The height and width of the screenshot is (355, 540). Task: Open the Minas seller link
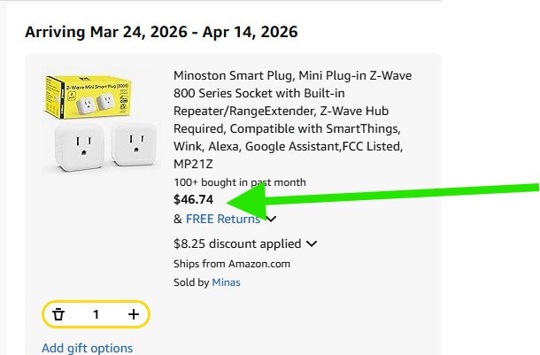point(226,282)
